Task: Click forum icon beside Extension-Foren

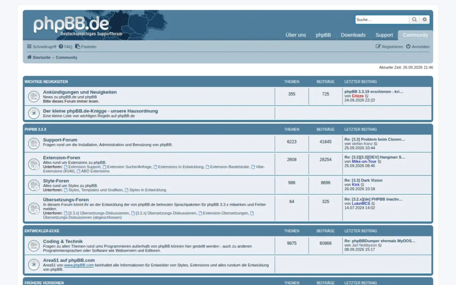Action: [34, 164]
